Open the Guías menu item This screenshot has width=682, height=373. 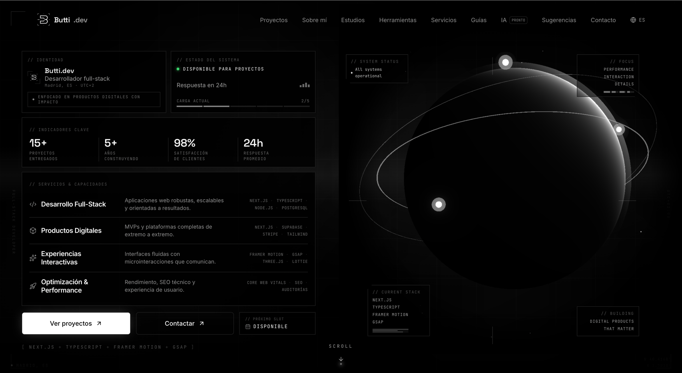tap(479, 20)
